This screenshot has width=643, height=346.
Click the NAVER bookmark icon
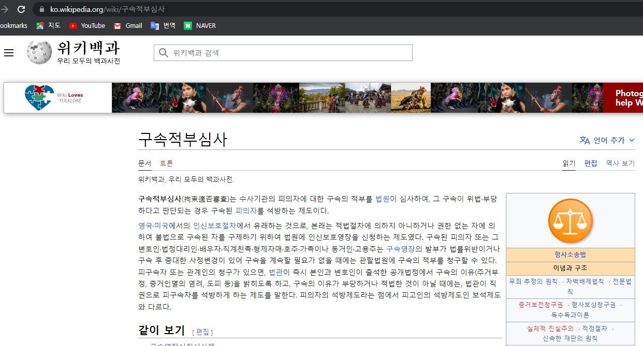[x=187, y=25]
